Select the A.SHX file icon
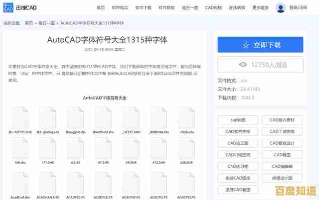This screenshot has height=200, width=319. [76, 147]
